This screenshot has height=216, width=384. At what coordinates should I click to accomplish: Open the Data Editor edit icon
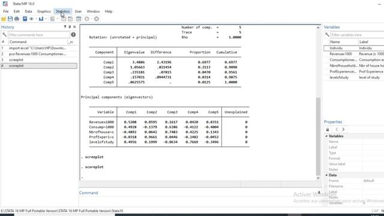pos(64,19)
